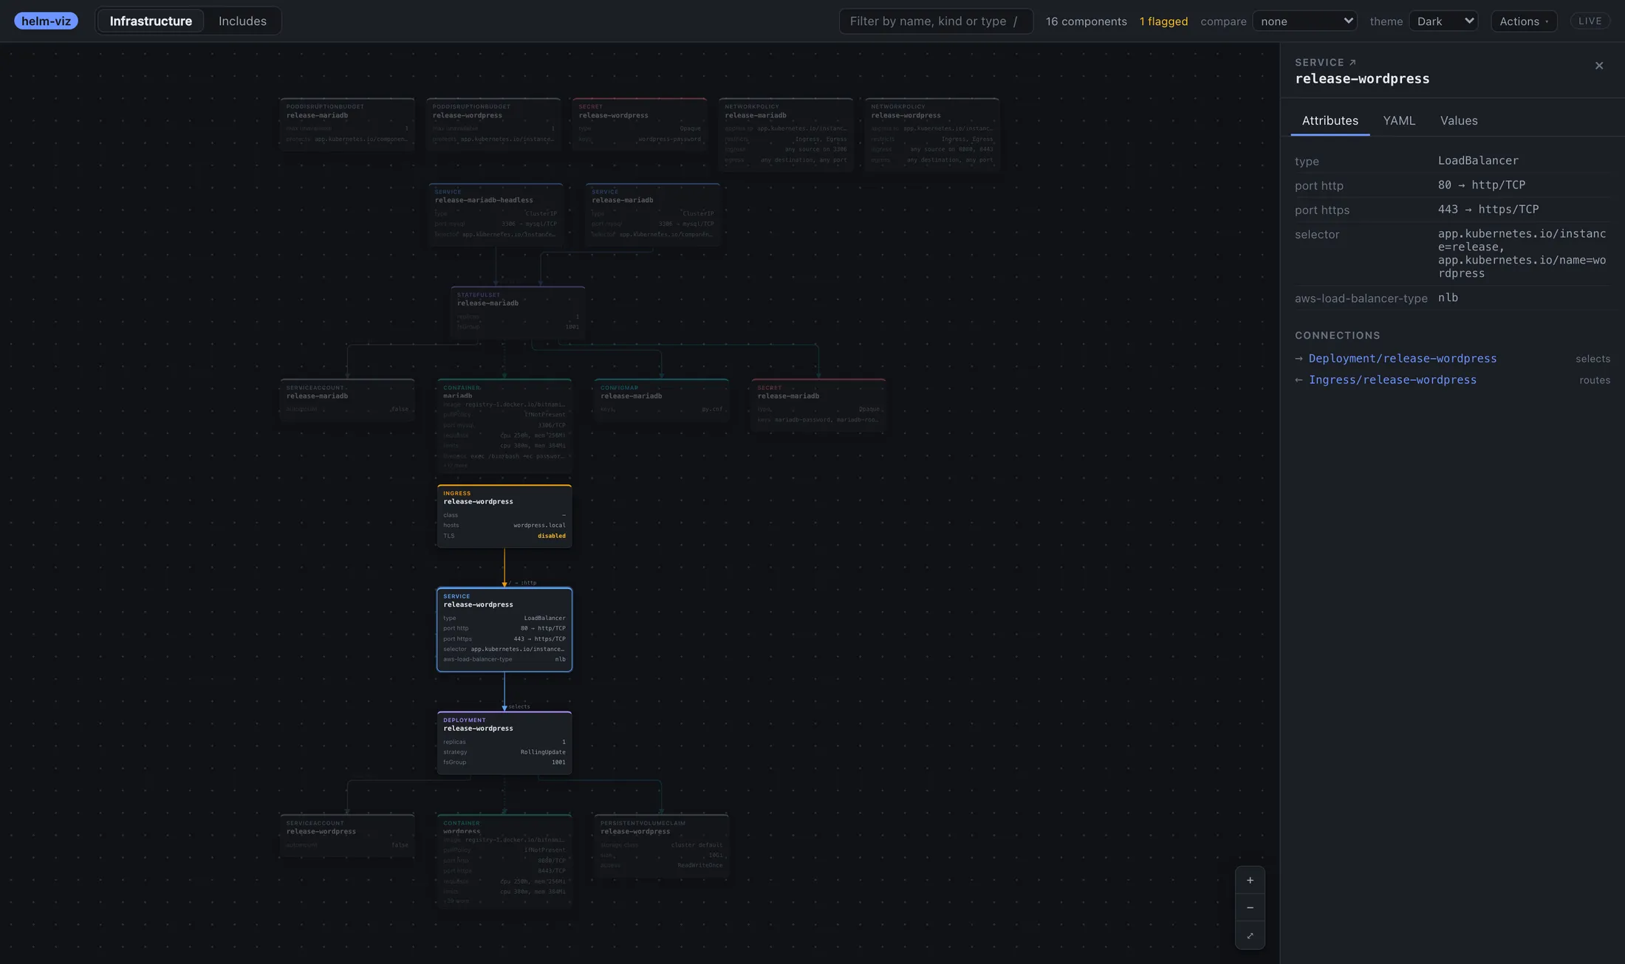Select the Secret release-mariadb node
The image size is (1625, 964).
(818, 405)
